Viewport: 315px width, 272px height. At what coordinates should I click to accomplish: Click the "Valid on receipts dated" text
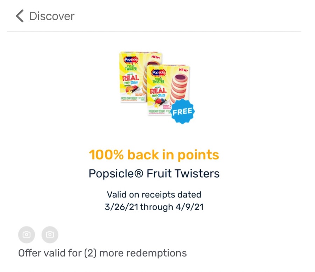(154, 194)
